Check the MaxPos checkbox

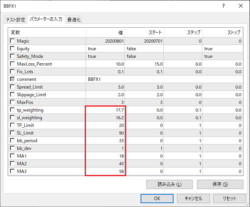[12, 102]
